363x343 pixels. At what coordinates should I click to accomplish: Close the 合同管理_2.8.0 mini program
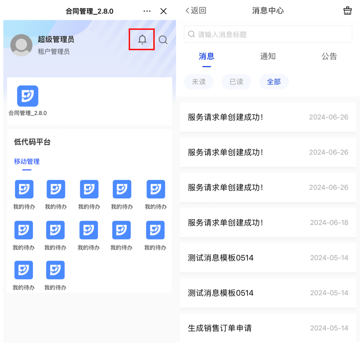click(163, 11)
